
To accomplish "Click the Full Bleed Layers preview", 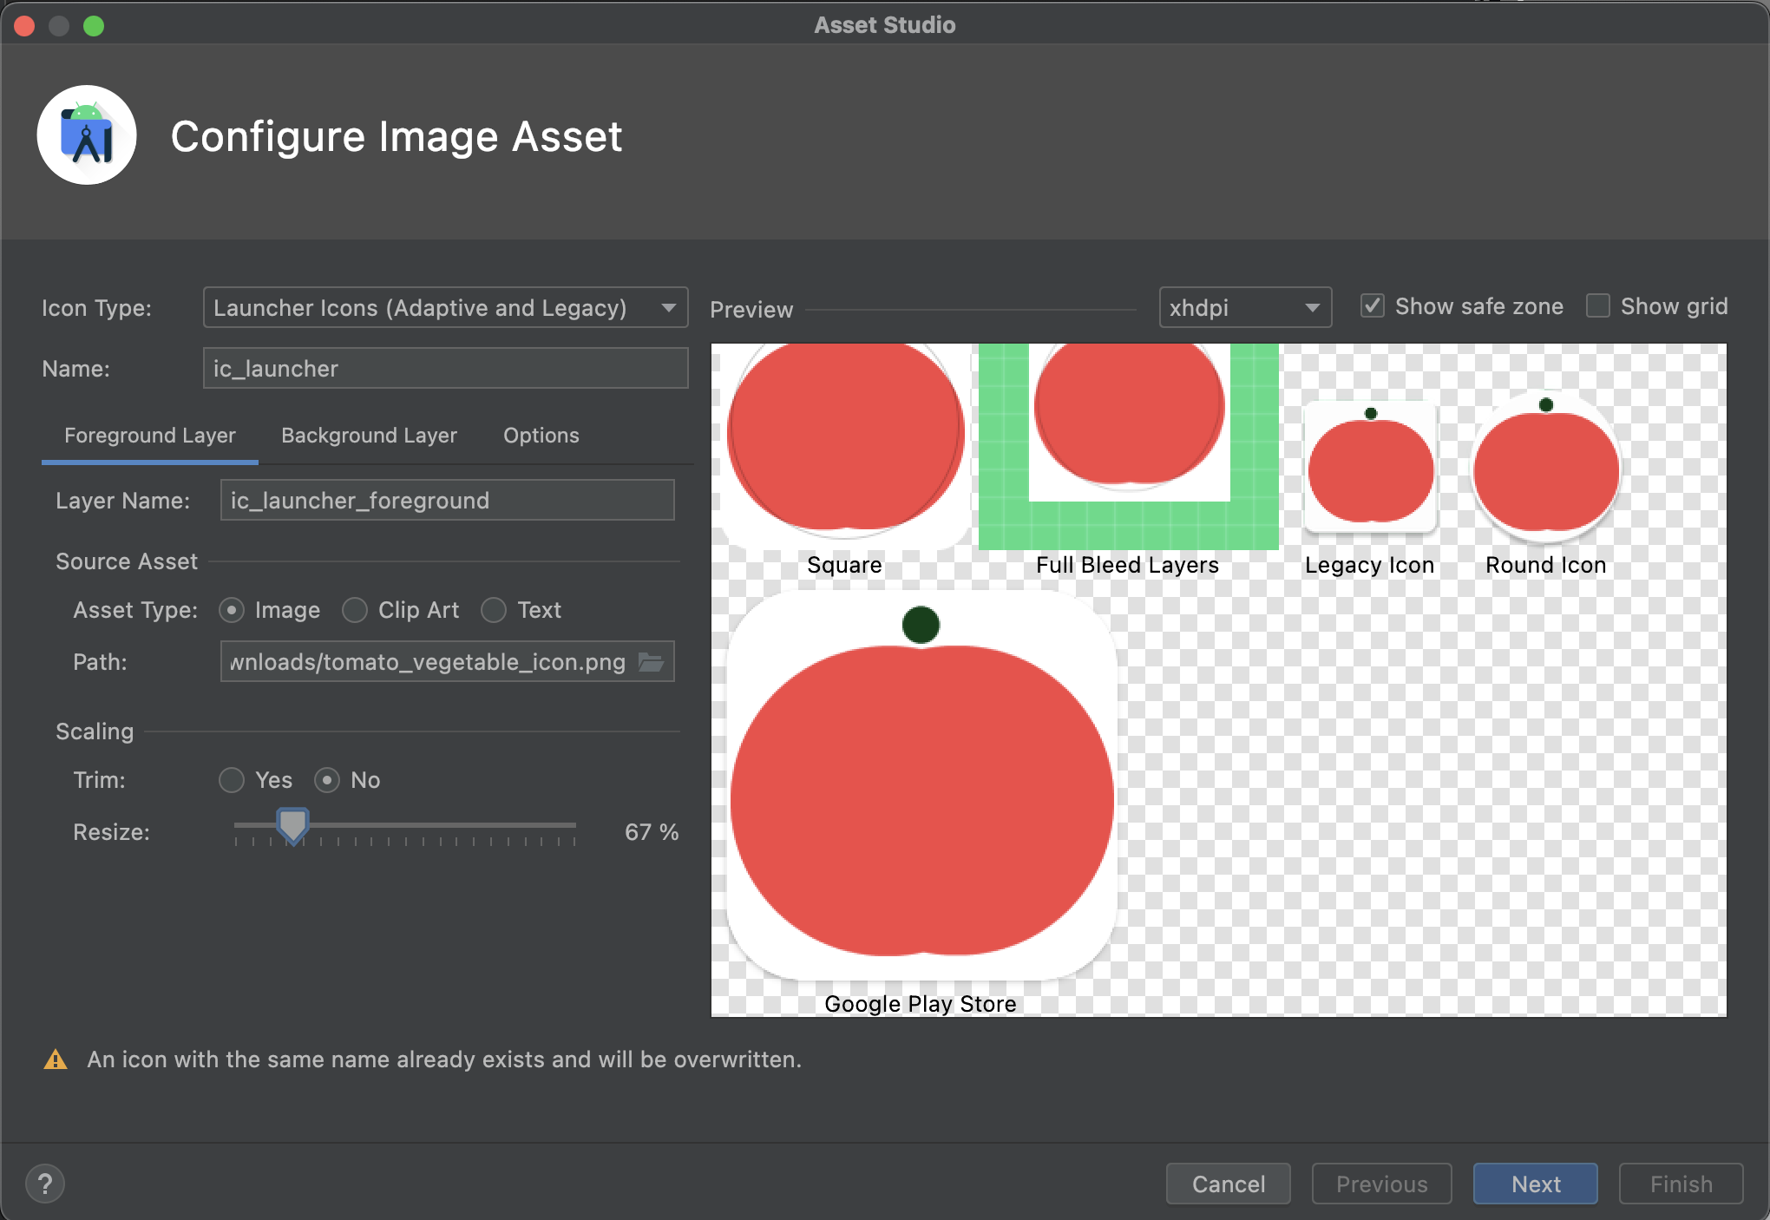I will [1128, 445].
